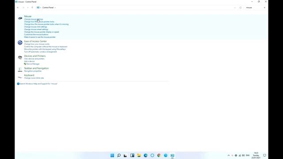Open Change mouse wheel settings
Viewport: 283px width, 159px height.
coord(36,30)
